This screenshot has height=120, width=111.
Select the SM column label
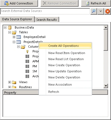click(x=35, y=71)
